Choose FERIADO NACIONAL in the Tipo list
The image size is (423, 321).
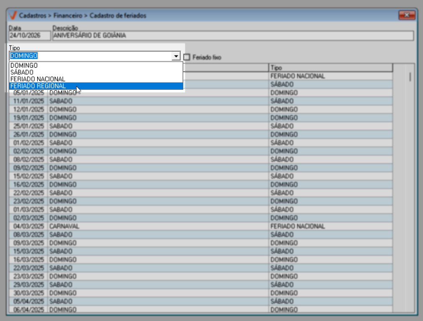click(x=96, y=79)
